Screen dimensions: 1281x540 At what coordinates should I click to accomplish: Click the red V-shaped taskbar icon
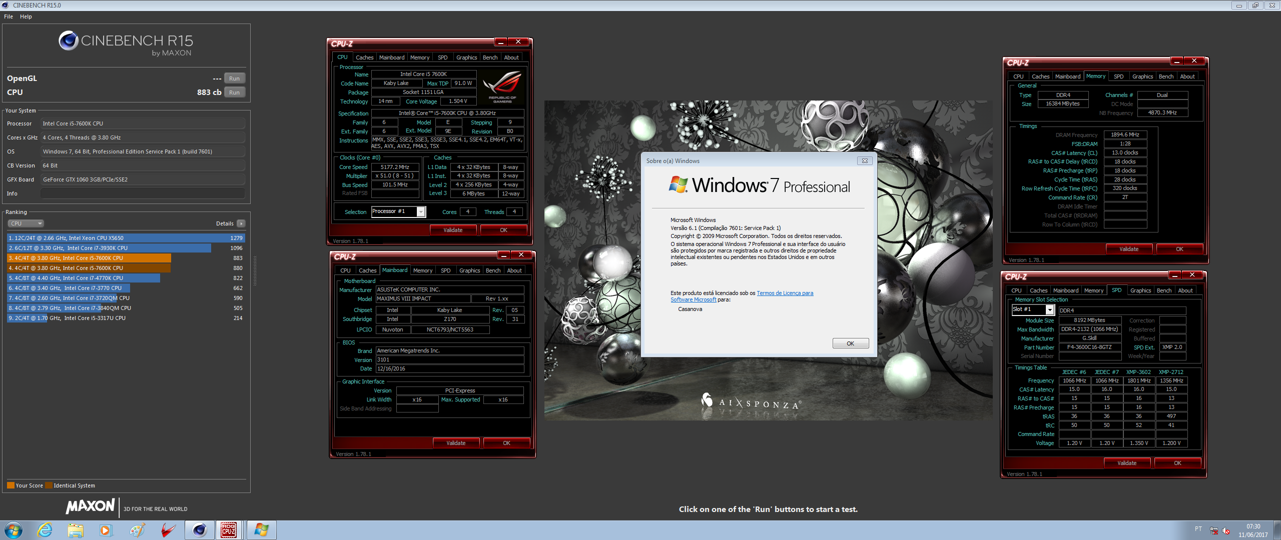click(168, 530)
